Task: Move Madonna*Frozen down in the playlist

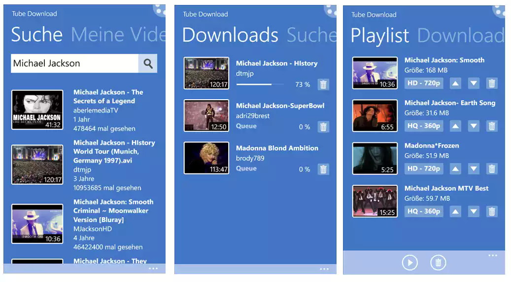Action: tap(474, 169)
